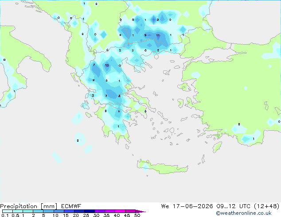The height and width of the screenshot is (217, 281).
Task: Pick the 5–10 mm legend color swatch
Action: click(48, 211)
